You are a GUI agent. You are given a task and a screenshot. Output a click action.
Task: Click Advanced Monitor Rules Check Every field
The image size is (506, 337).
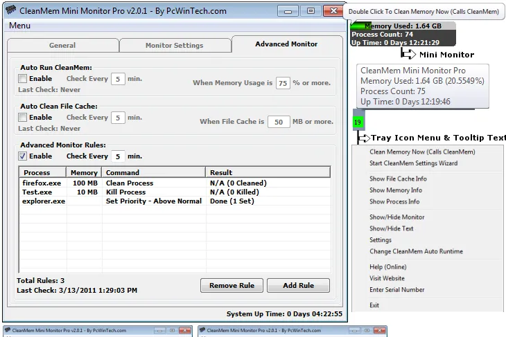[118, 156]
